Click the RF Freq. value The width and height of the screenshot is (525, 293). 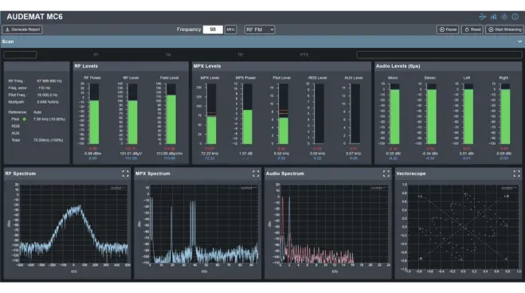(49, 81)
